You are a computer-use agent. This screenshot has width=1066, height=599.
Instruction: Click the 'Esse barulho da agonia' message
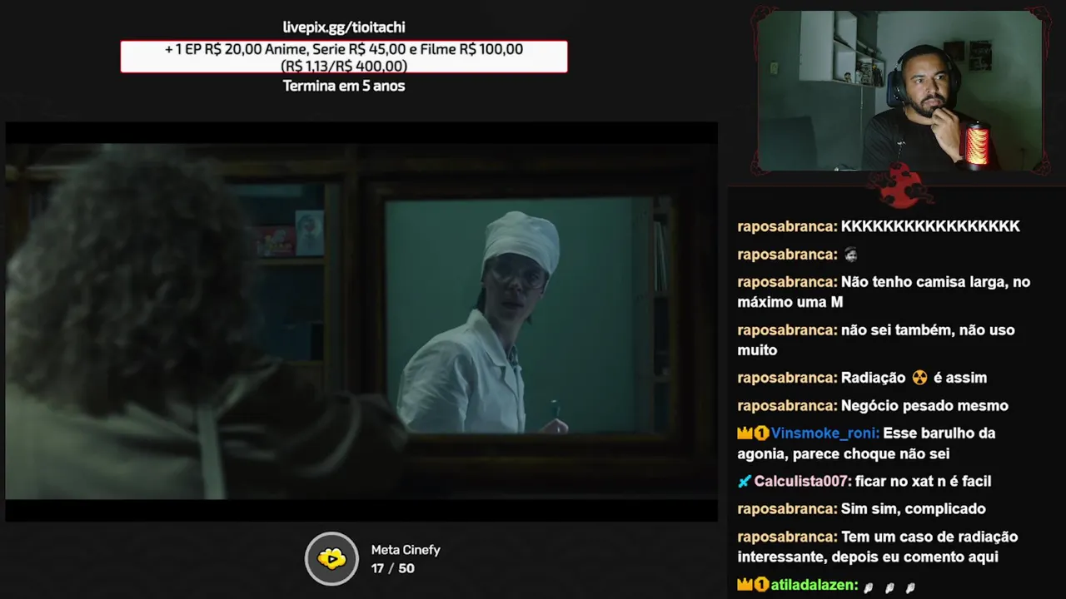pos(866,443)
